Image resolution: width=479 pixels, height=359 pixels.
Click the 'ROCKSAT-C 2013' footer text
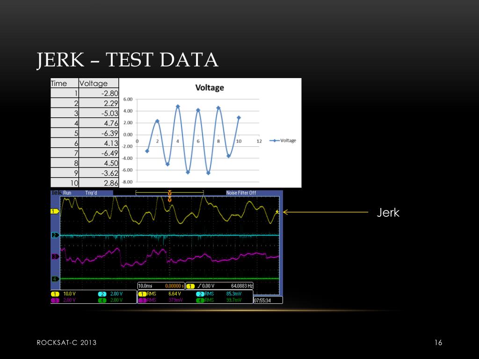(x=66, y=343)
